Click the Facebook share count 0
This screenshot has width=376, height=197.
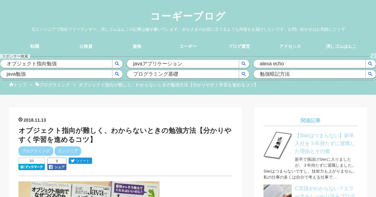(x=57, y=161)
